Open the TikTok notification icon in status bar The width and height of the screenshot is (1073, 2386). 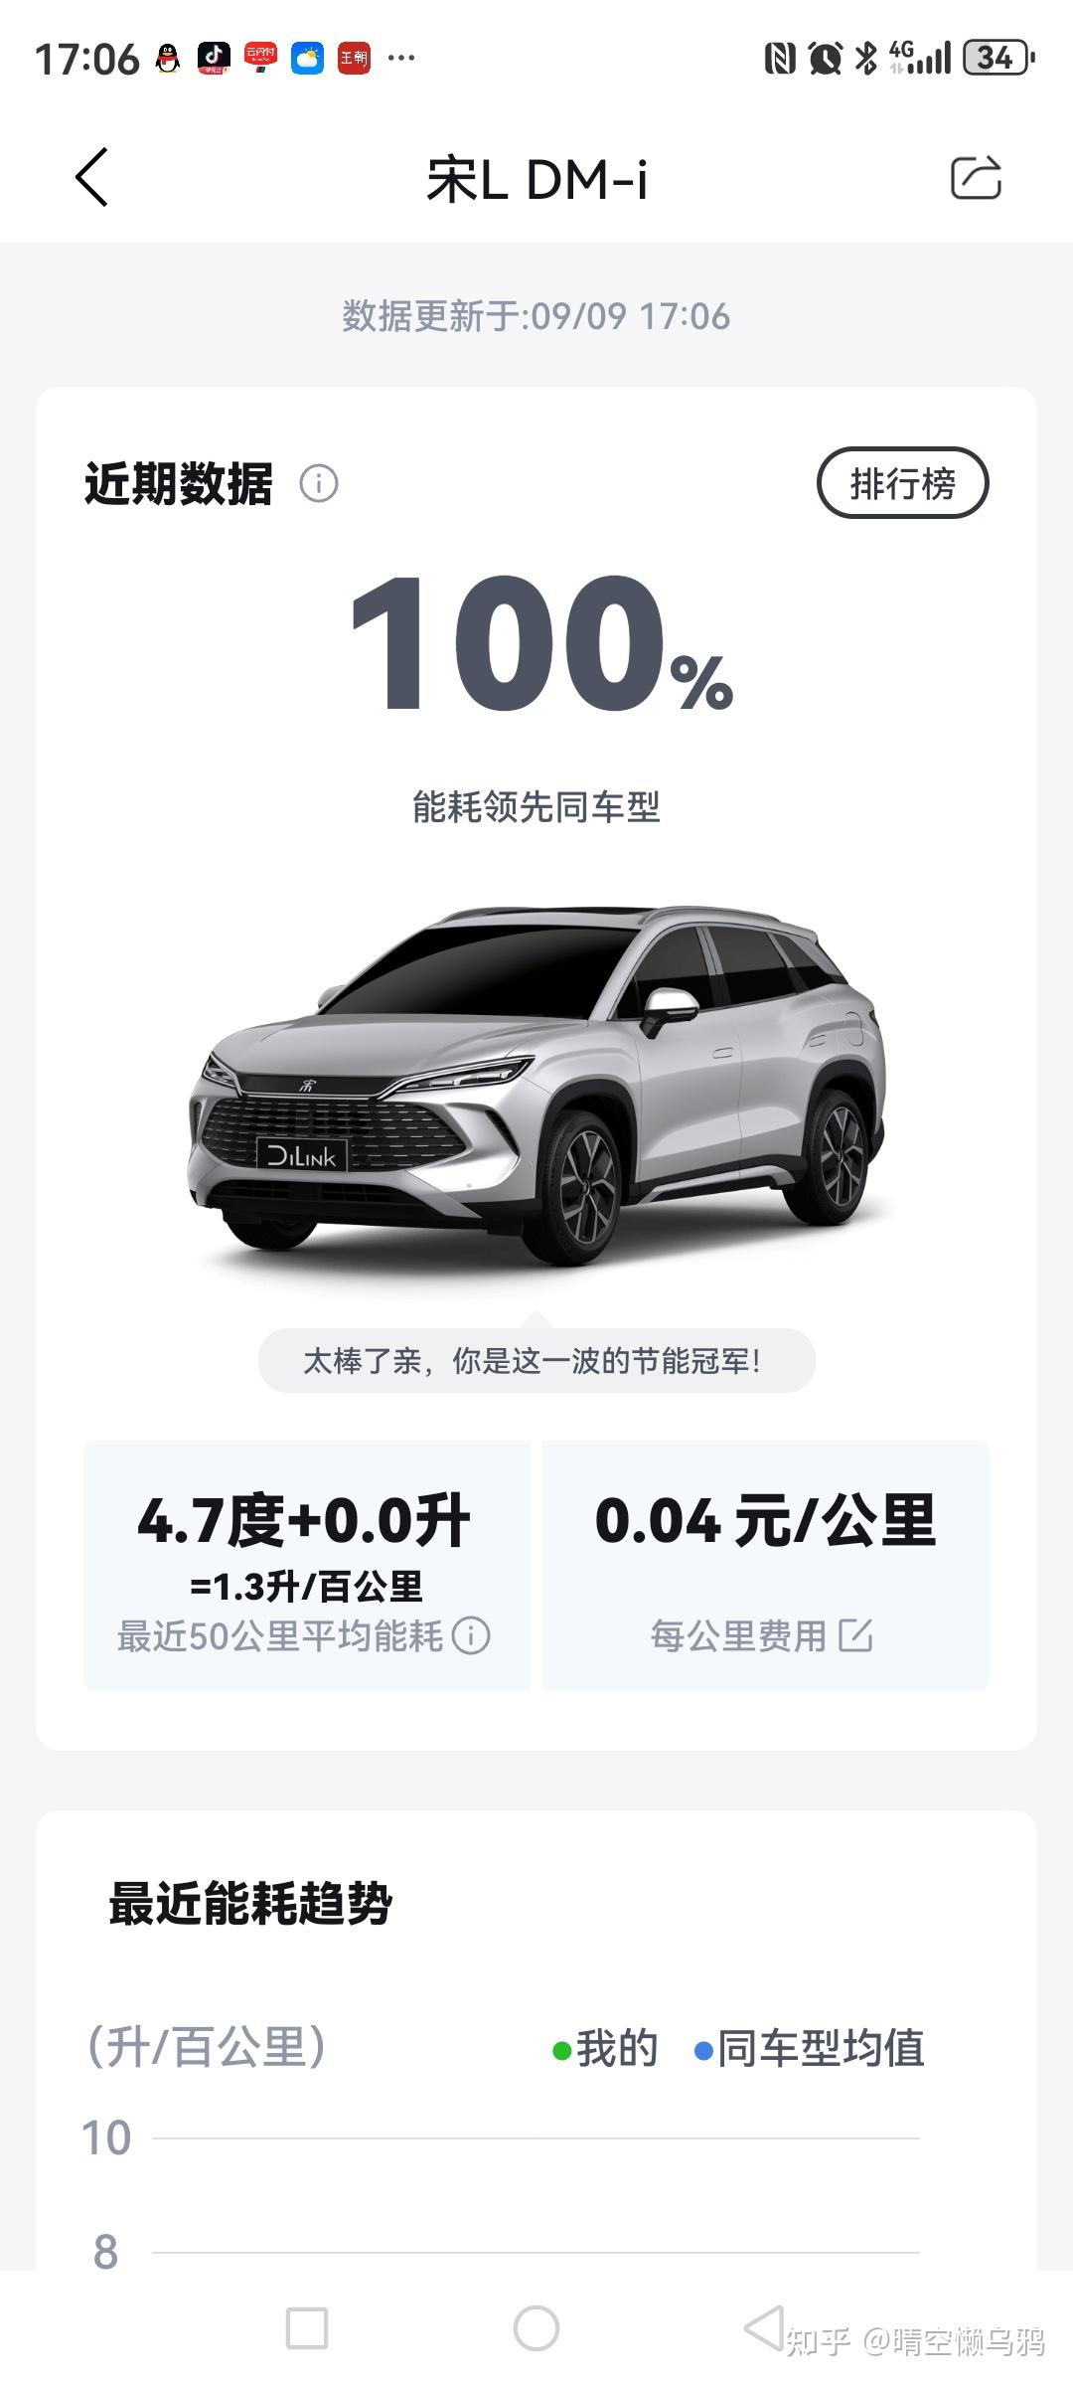click(214, 59)
